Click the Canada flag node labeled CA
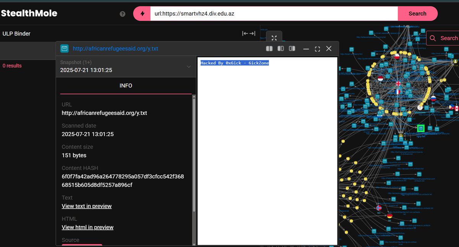The image size is (459, 247). click(456, 109)
